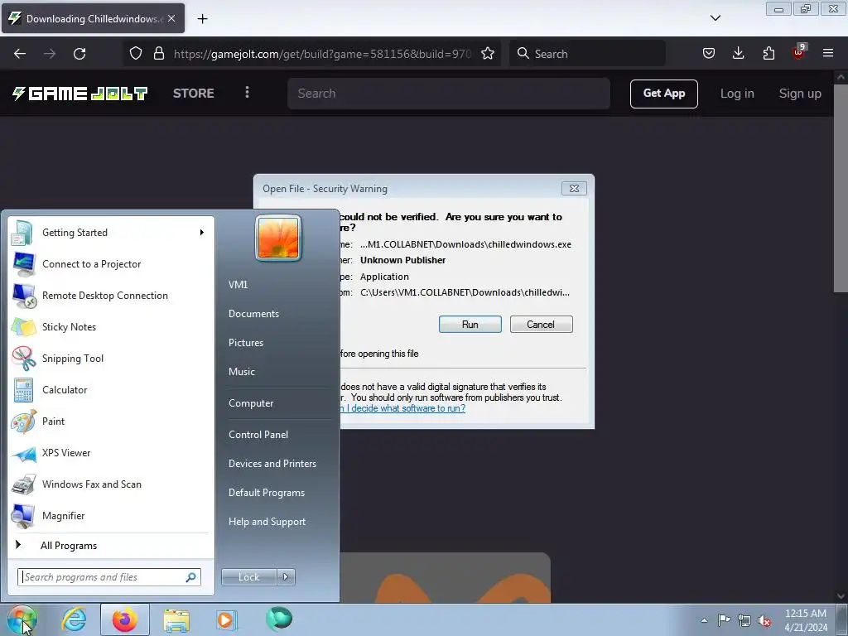
Task: Click the user account picture
Action: click(278, 238)
